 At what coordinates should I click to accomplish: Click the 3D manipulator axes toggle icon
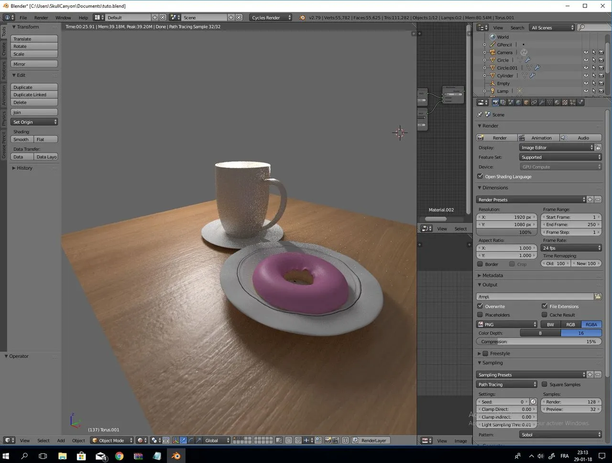[175, 441]
